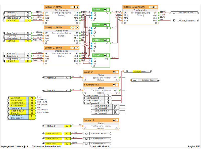Click left plus icon under Slvl on Batterij L1 block

tap(46, 23)
